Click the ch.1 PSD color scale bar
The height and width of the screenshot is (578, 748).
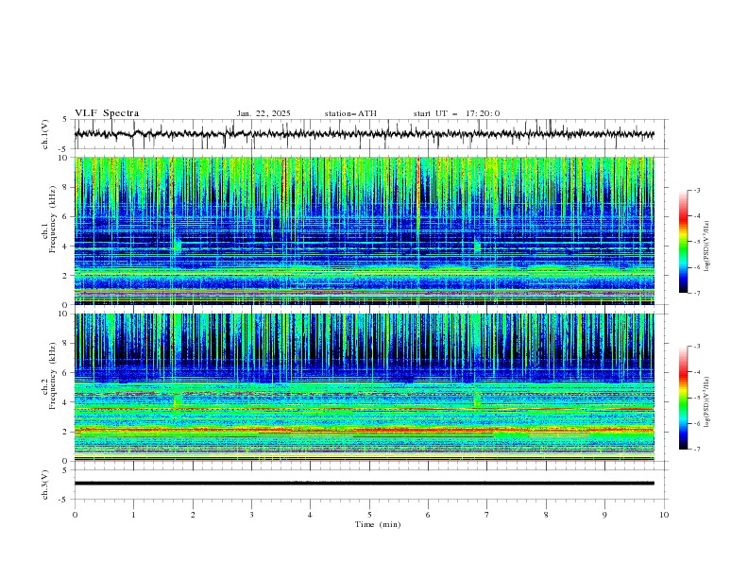(683, 242)
